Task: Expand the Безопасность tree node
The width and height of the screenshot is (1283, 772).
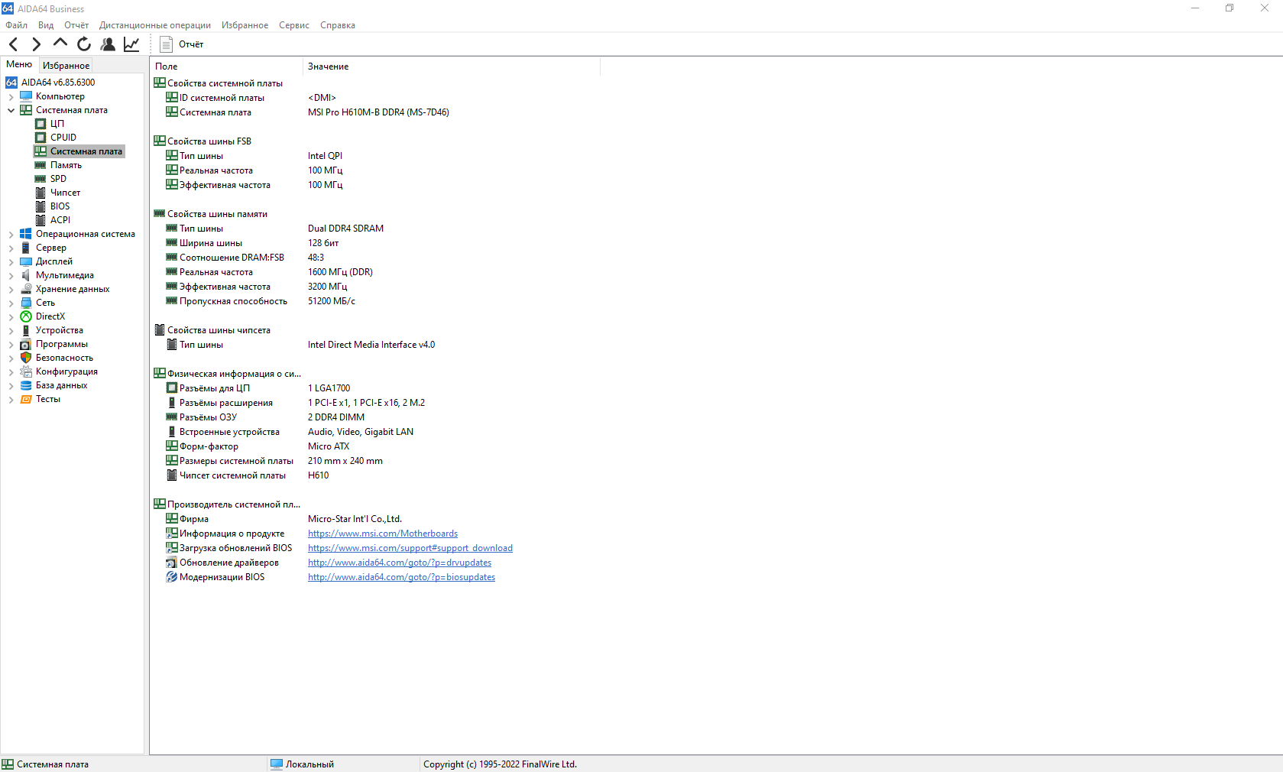Action: [x=11, y=358]
